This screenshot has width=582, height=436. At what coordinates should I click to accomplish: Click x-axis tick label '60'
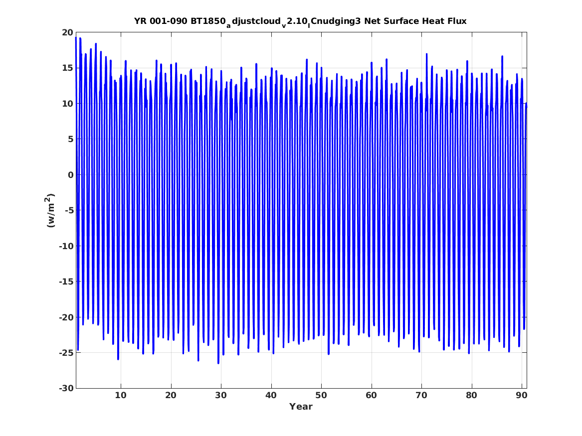click(371, 396)
